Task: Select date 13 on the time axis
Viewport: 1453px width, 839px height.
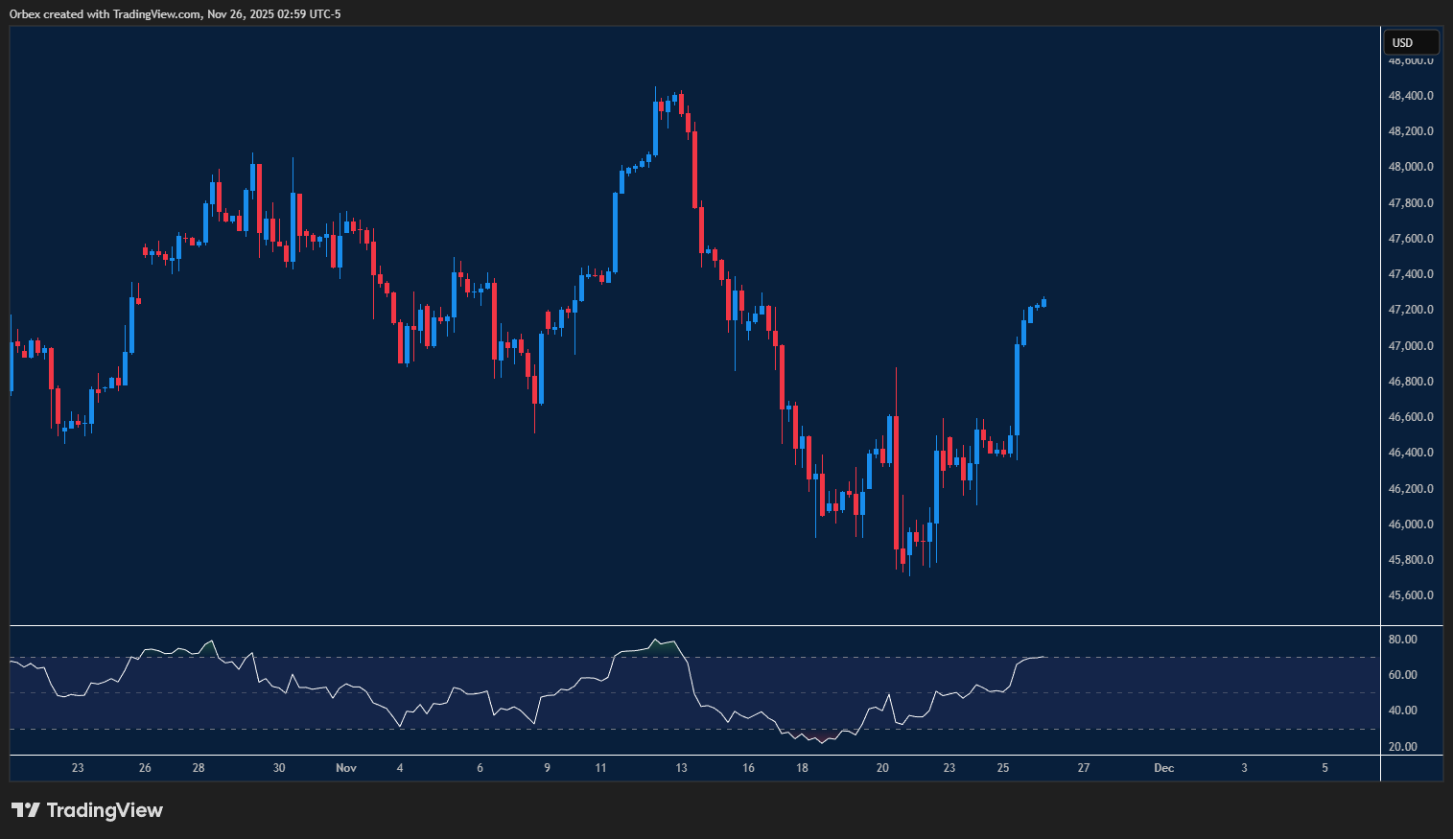Action: pyautogui.click(x=681, y=768)
